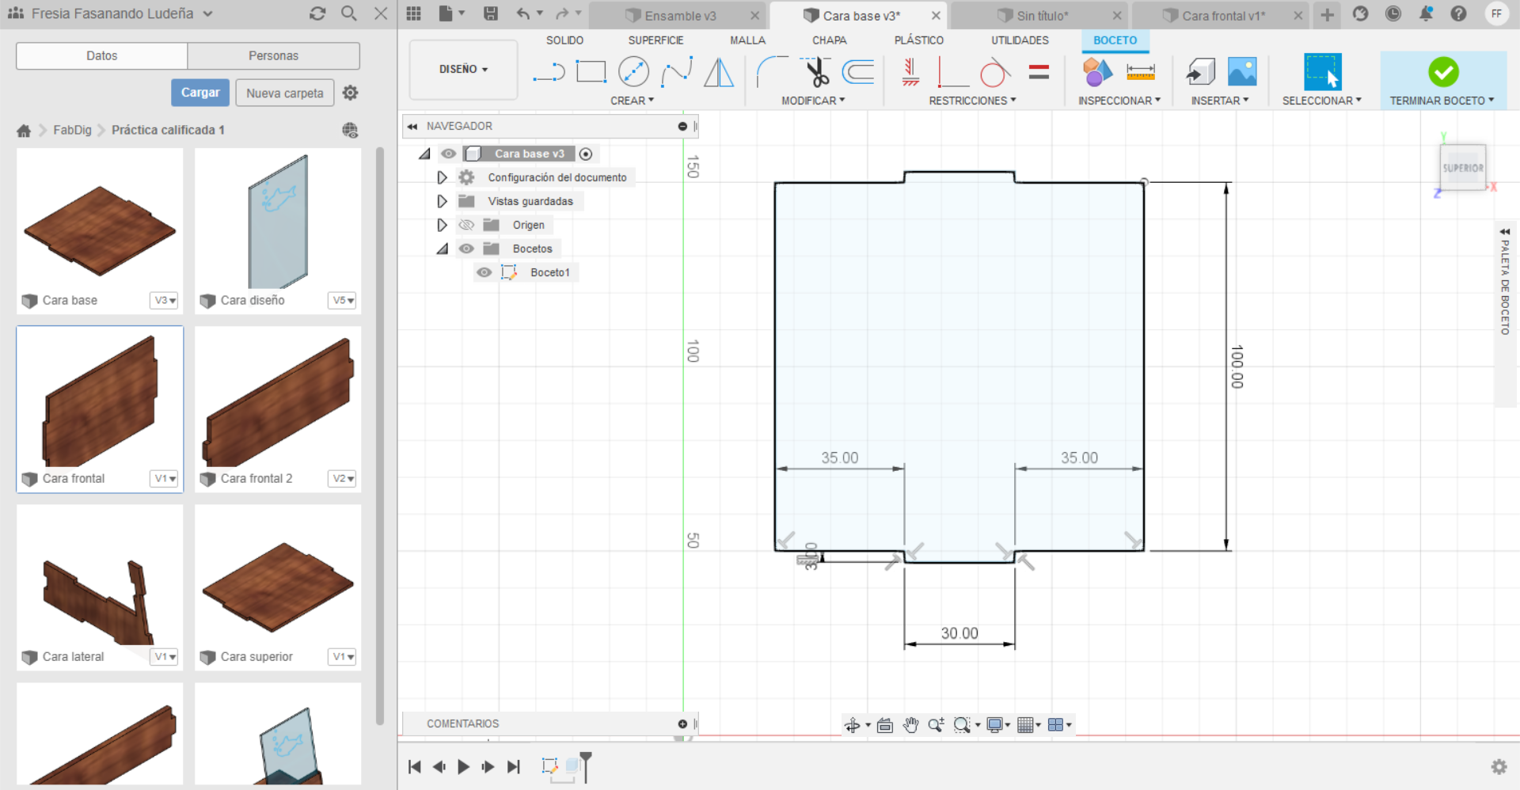Image resolution: width=1520 pixels, height=790 pixels.
Task: Switch to the SUPERFICIE ribbon tab
Action: point(655,40)
